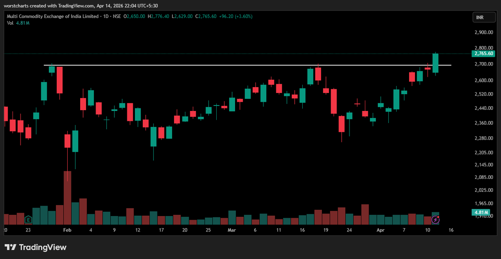Screen dimensions: 501x259
Task: Click the 'L2,629.00' low value
Action: click(182, 16)
